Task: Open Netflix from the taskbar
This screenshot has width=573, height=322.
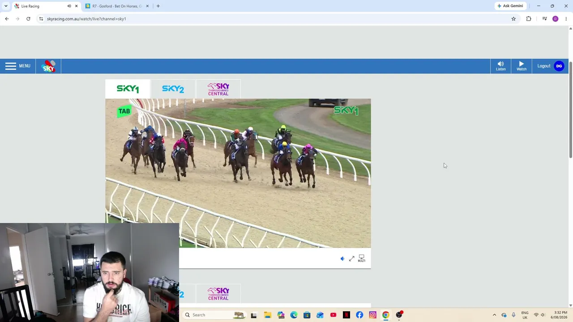Action: coord(346,315)
